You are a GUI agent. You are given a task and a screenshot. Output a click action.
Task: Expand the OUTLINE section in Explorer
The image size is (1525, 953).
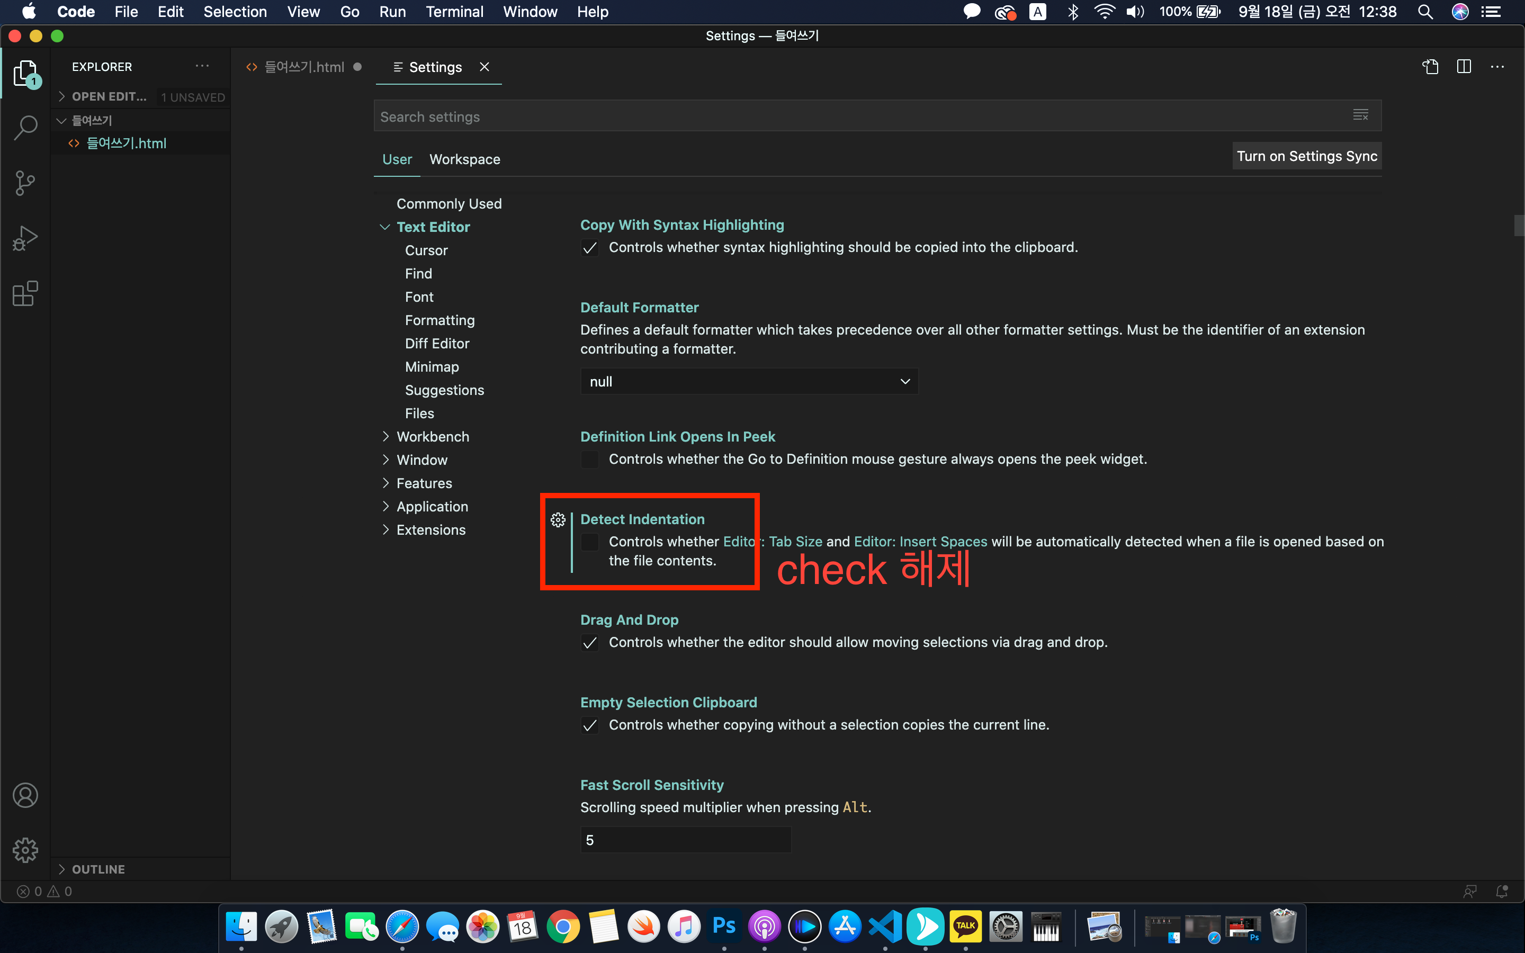[97, 869]
